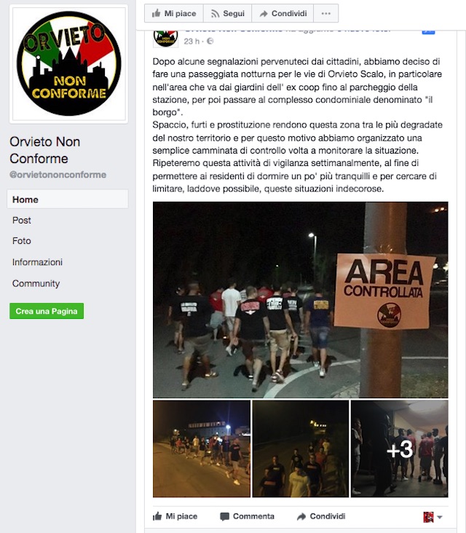This screenshot has width=466, height=533.
Task: Click the Commenta speech bubble
Action: pos(247,516)
